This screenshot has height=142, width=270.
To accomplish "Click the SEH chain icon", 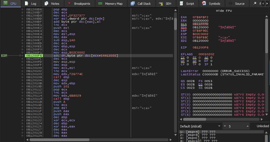I will tap(161, 4).
